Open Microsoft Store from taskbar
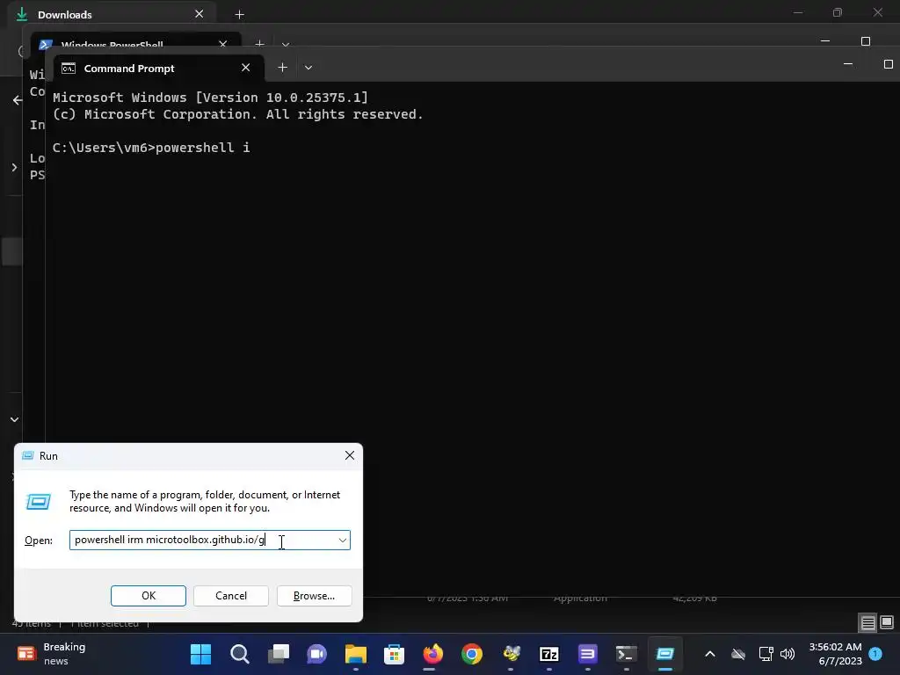This screenshot has width=900, height=675. click(x=395, y=654)
